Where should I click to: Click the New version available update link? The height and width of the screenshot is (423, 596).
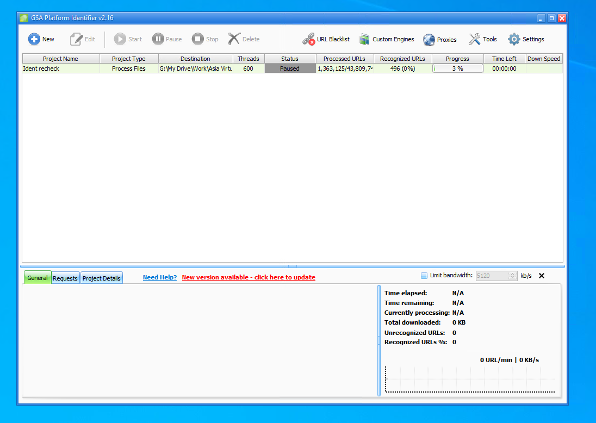249,277
